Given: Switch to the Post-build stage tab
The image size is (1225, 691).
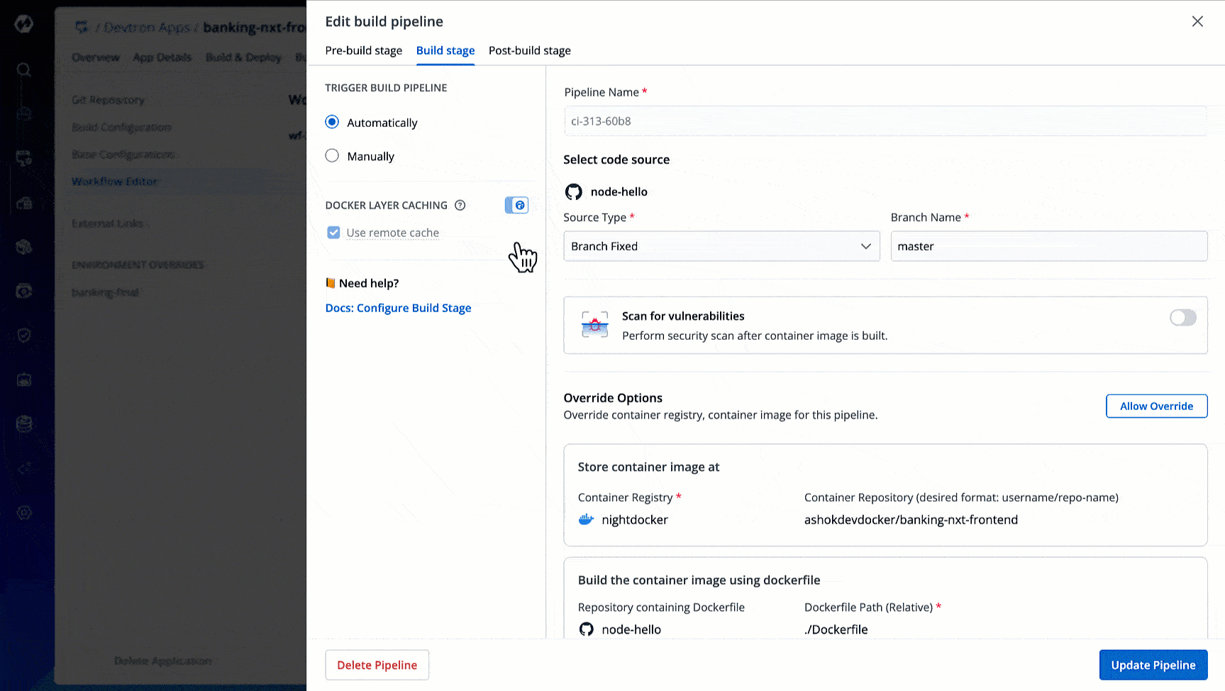Looking at the screenshot, I should pos(529,50).
